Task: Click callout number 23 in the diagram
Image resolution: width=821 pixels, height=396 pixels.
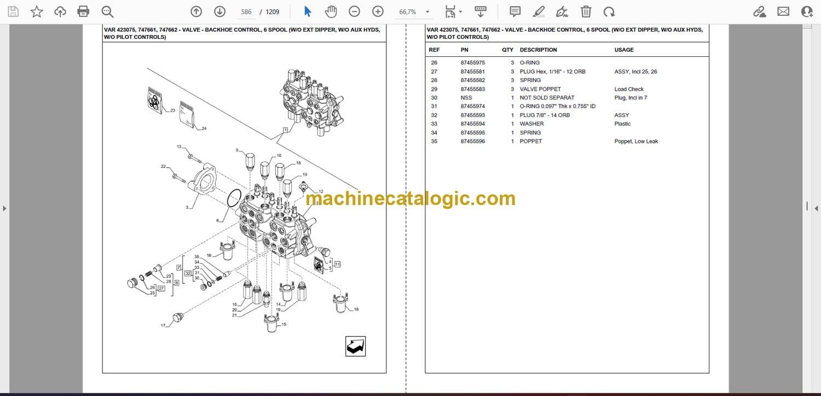Action: [x=172, y=110]
